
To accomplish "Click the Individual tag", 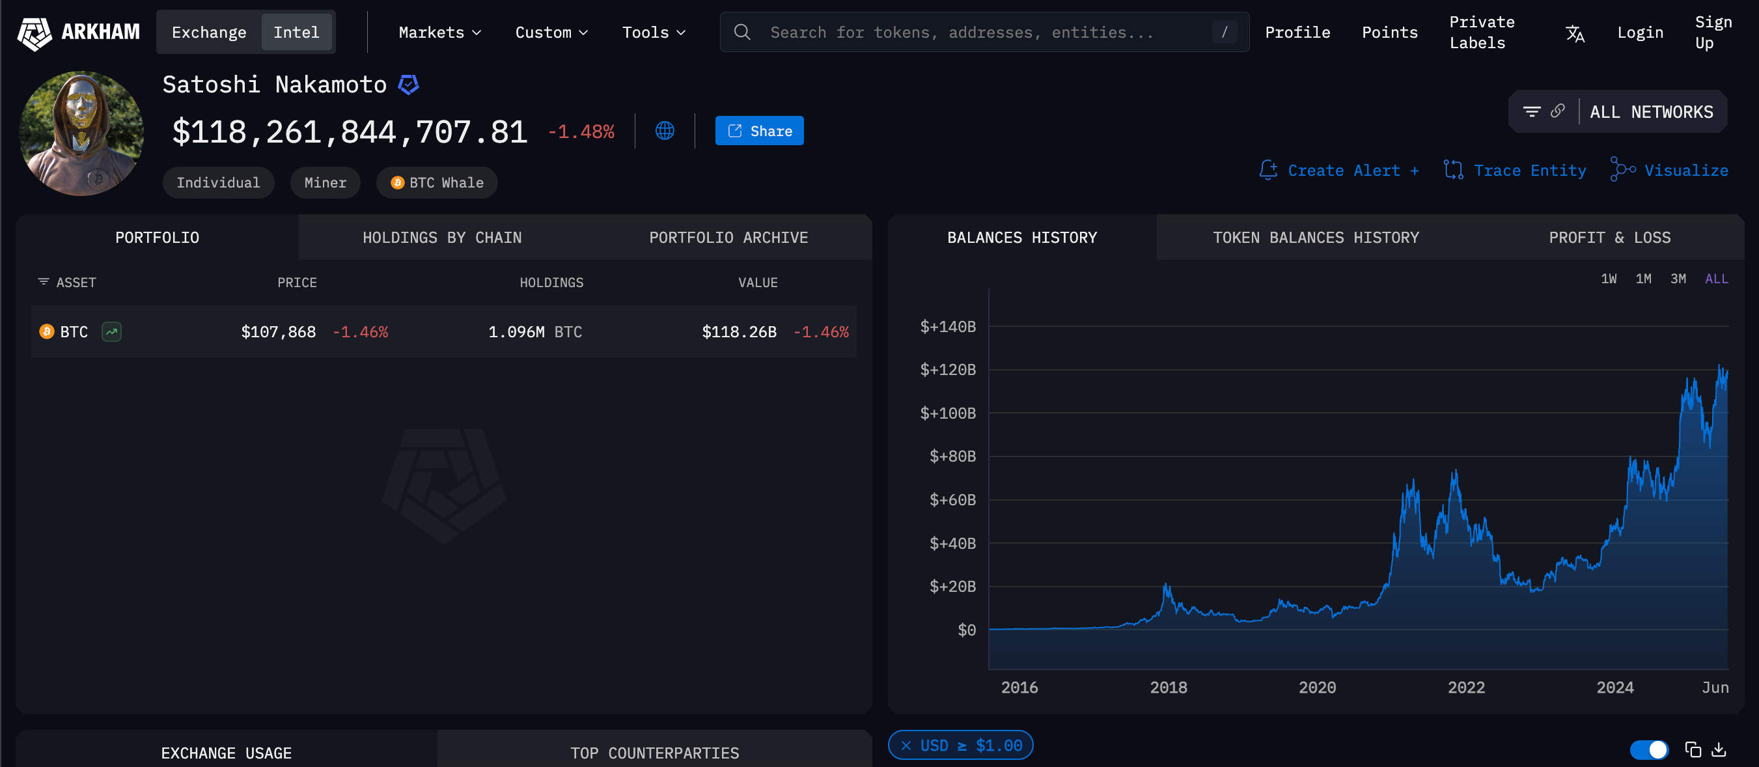I will 218,182.
